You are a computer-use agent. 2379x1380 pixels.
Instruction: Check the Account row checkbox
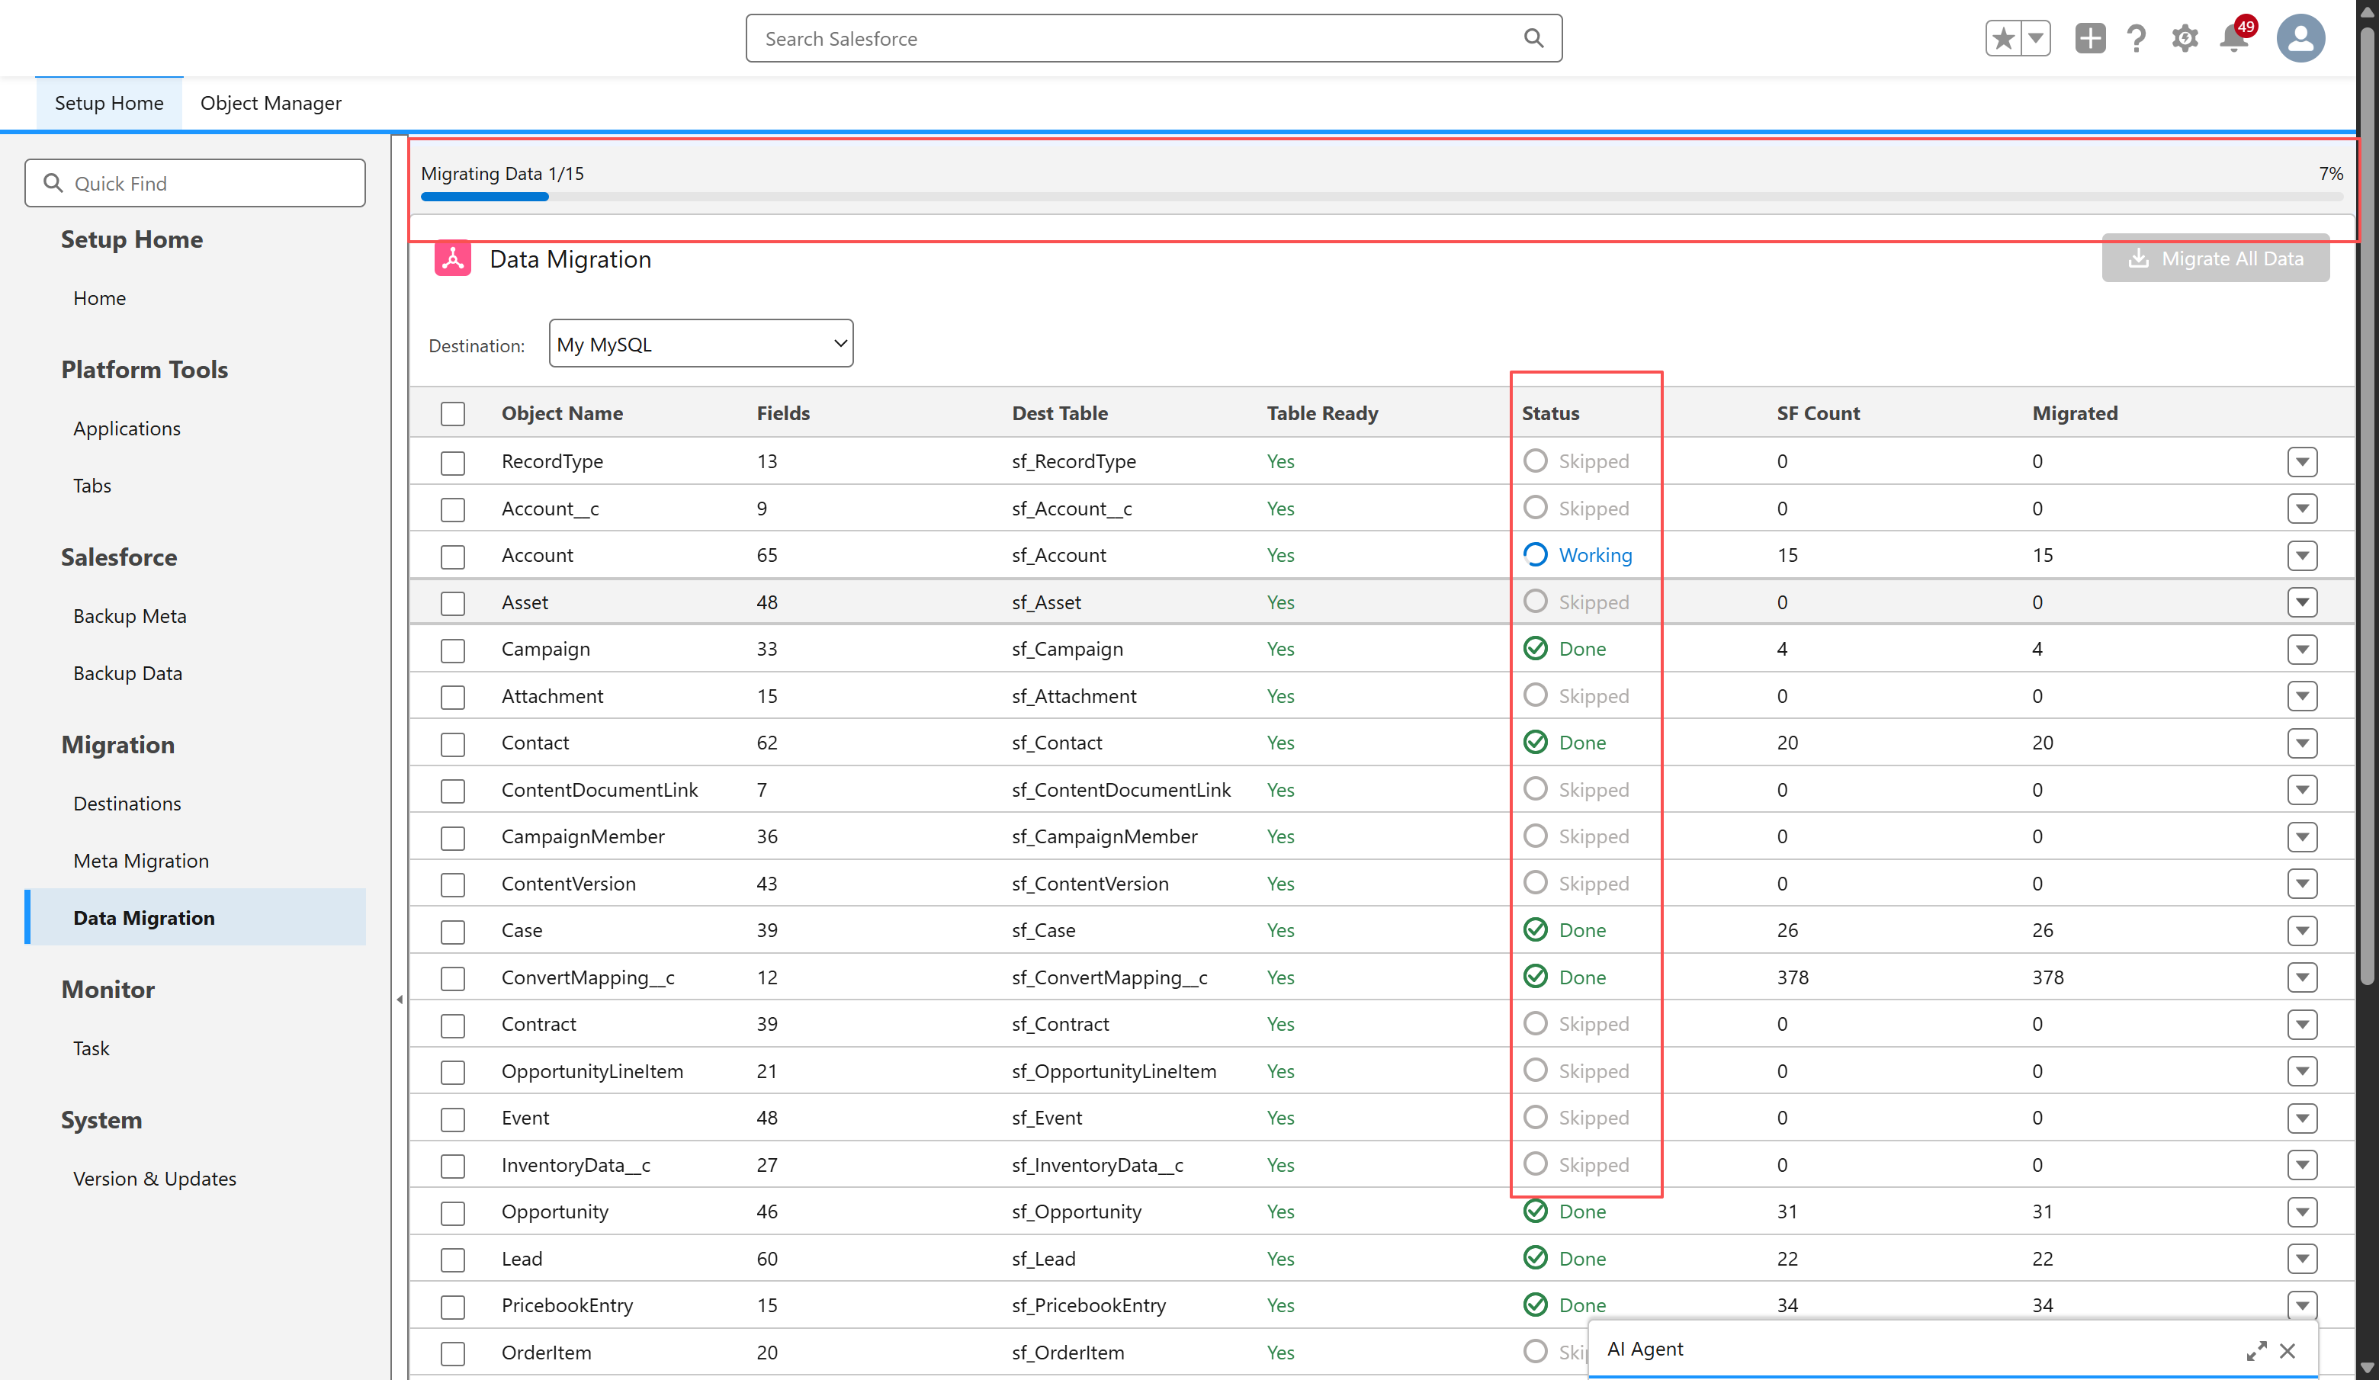pyautogui.click(x=453, y=556)
